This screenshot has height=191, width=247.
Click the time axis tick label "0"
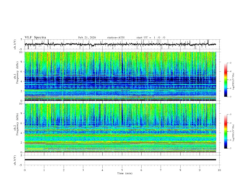[x=25, y=170]
